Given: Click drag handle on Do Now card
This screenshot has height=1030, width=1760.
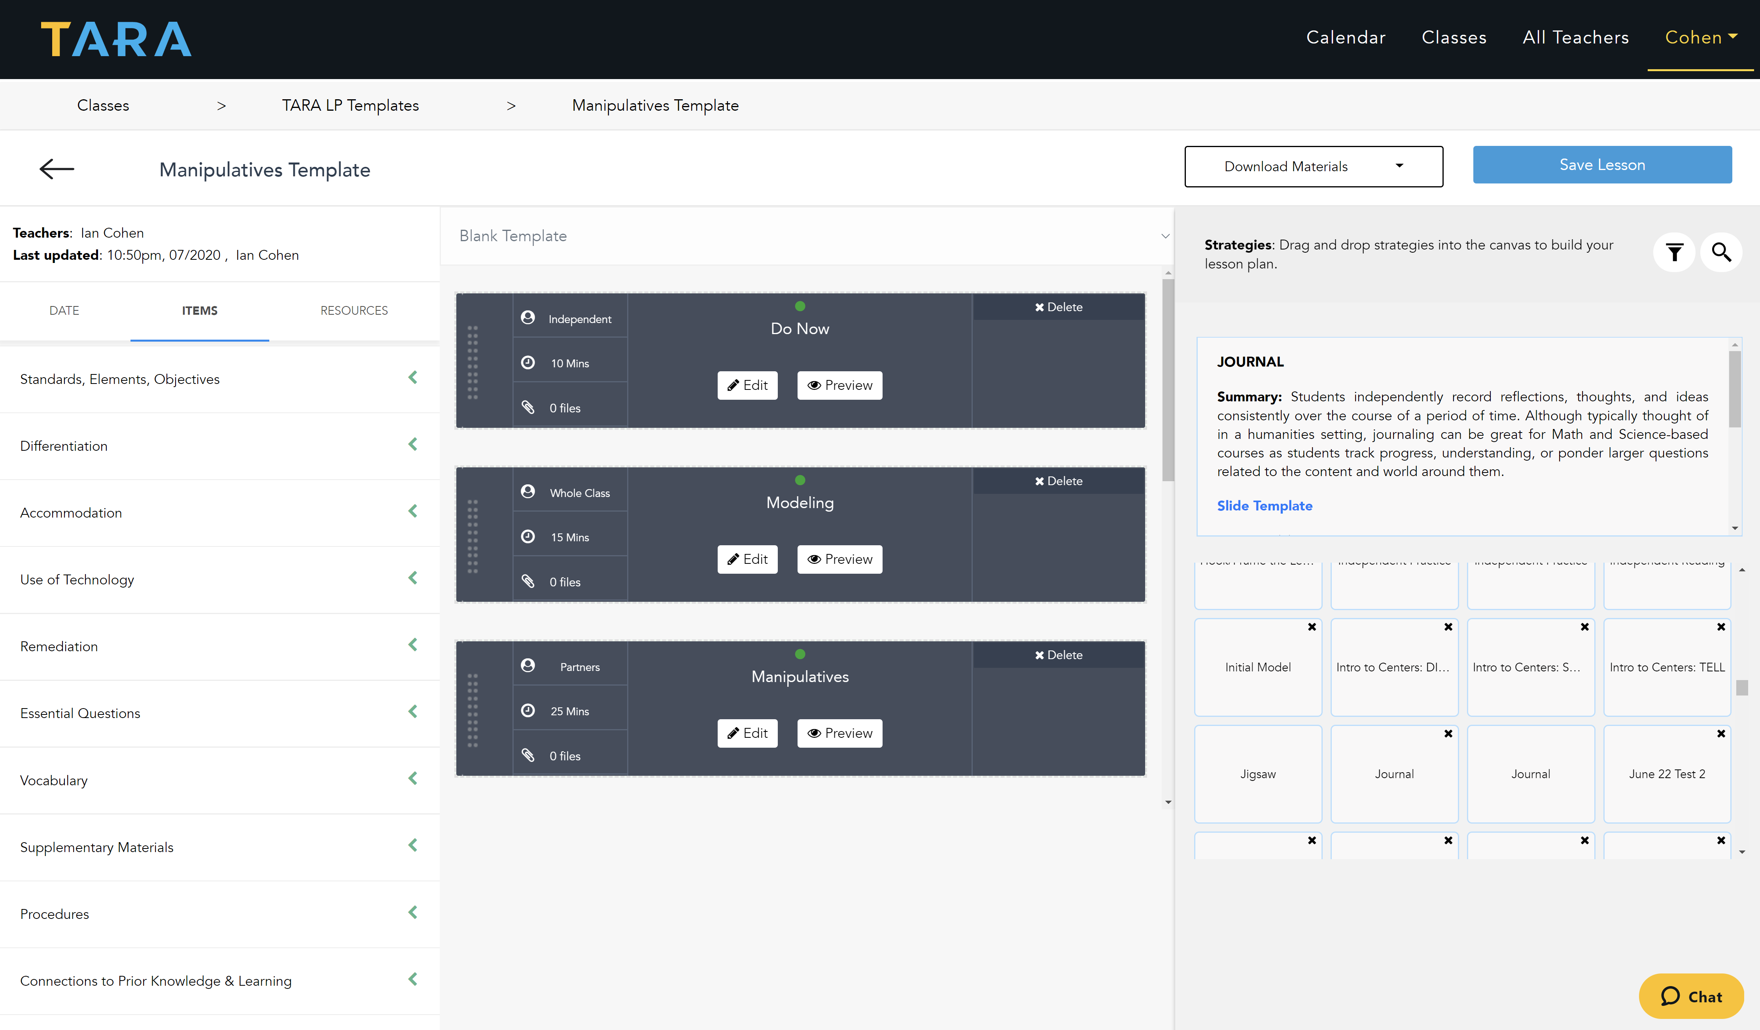Looking at the screenshot, I should tap(473, 362).
